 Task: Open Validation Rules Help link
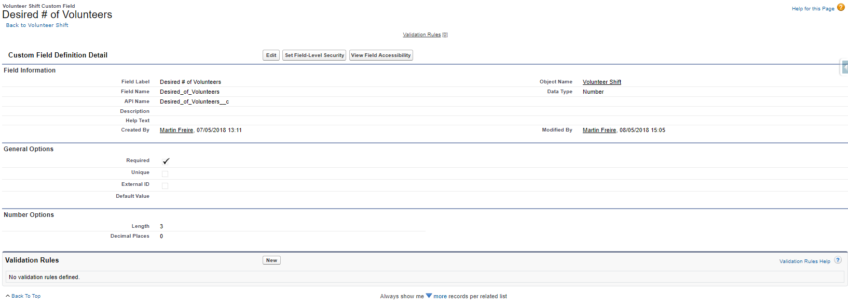tap(804, 261)
